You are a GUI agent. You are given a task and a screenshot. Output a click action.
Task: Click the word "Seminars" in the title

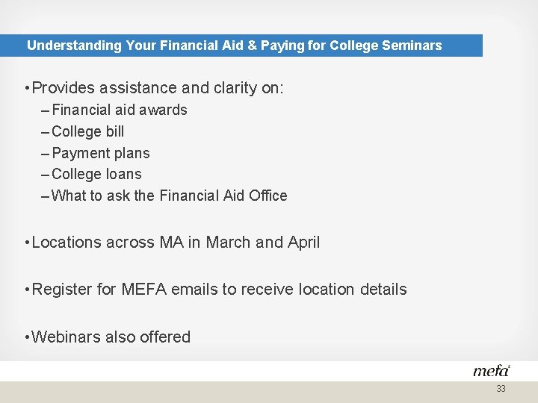pyautogui.click(x=412, y=46)
